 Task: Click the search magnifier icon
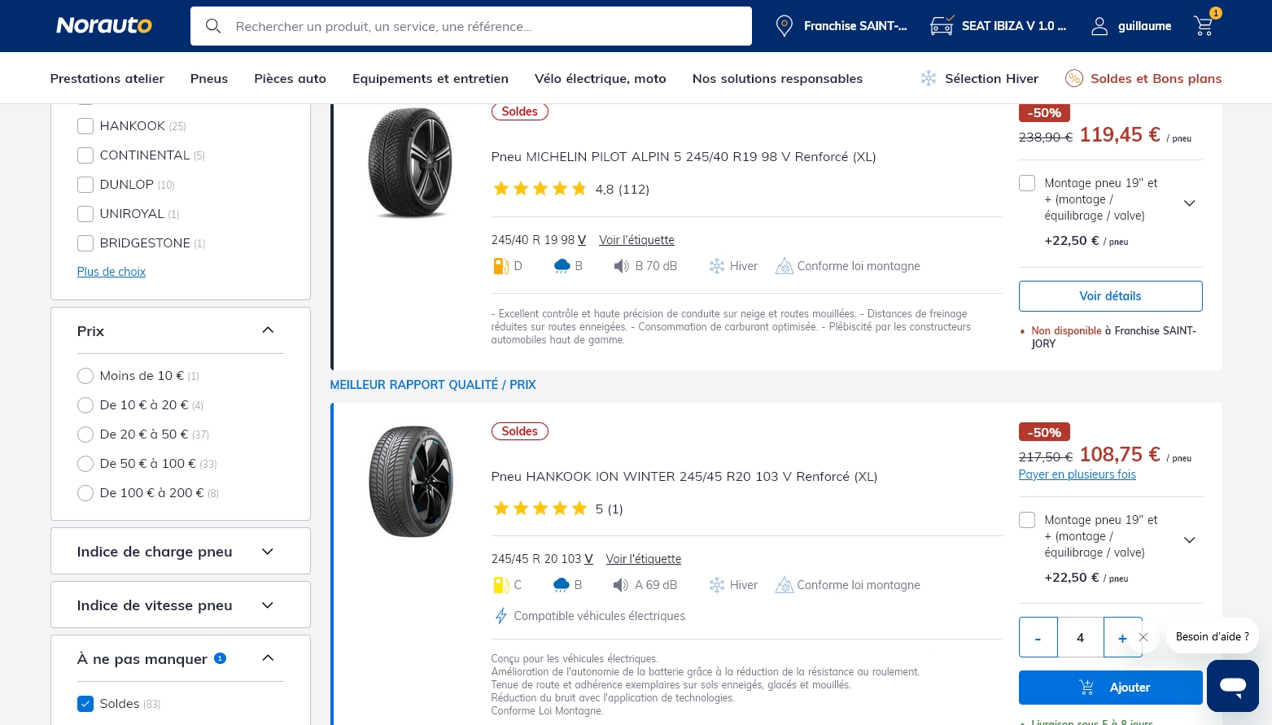point(213,26)
